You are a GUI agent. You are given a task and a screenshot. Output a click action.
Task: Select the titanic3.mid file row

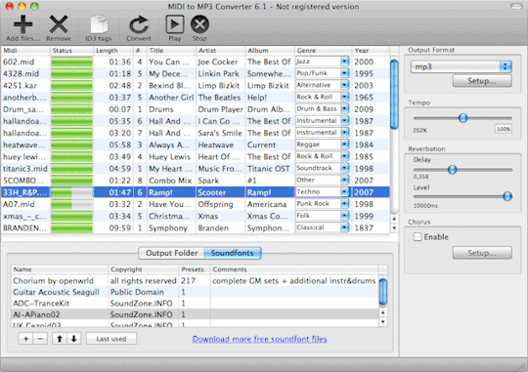pos(196,169)
